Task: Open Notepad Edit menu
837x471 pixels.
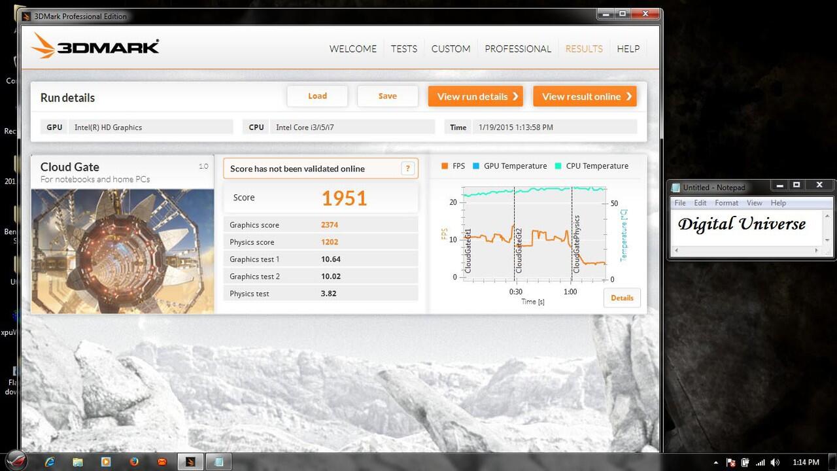Action: 700,203
